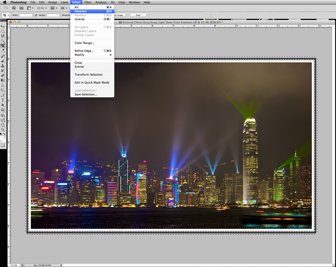Toggle Edit in Quick Mask Mode entry
The height and width of the screenshot is (267, 336).
(x=92, y=83)
